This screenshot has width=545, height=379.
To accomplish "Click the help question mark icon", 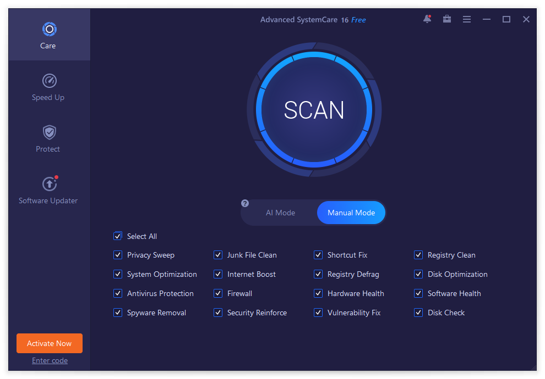I will pyautogui.click(x=245, y=203).
